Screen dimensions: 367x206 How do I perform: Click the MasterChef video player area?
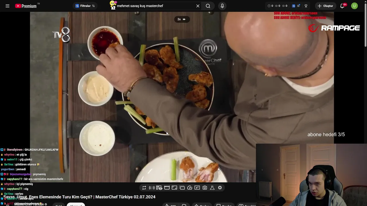coord(182,97)
